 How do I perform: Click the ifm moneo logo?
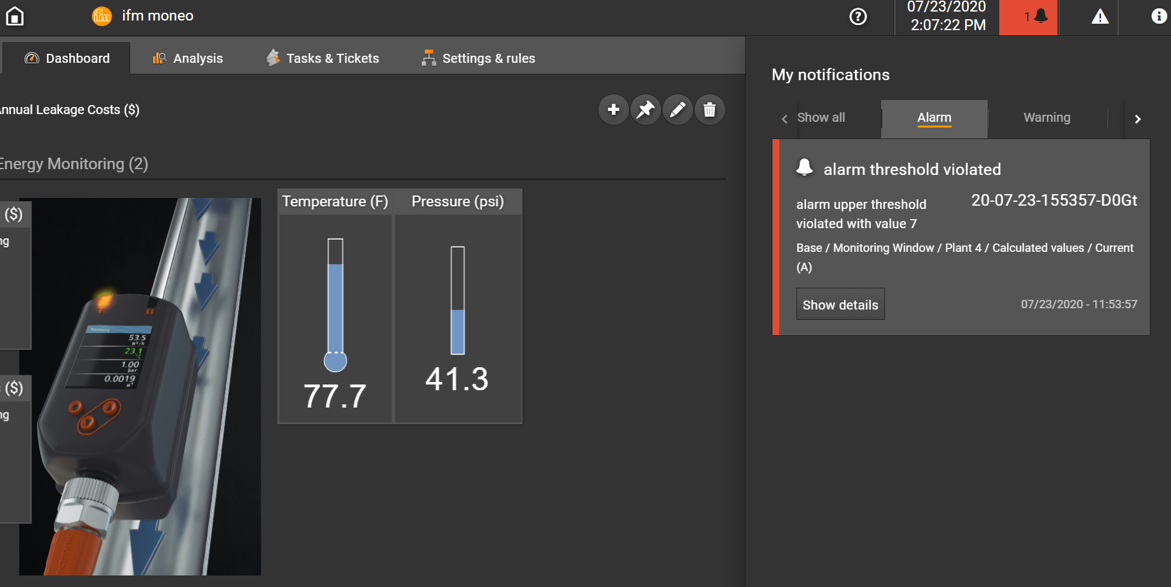pyautogui.click(x=102, y=16)
